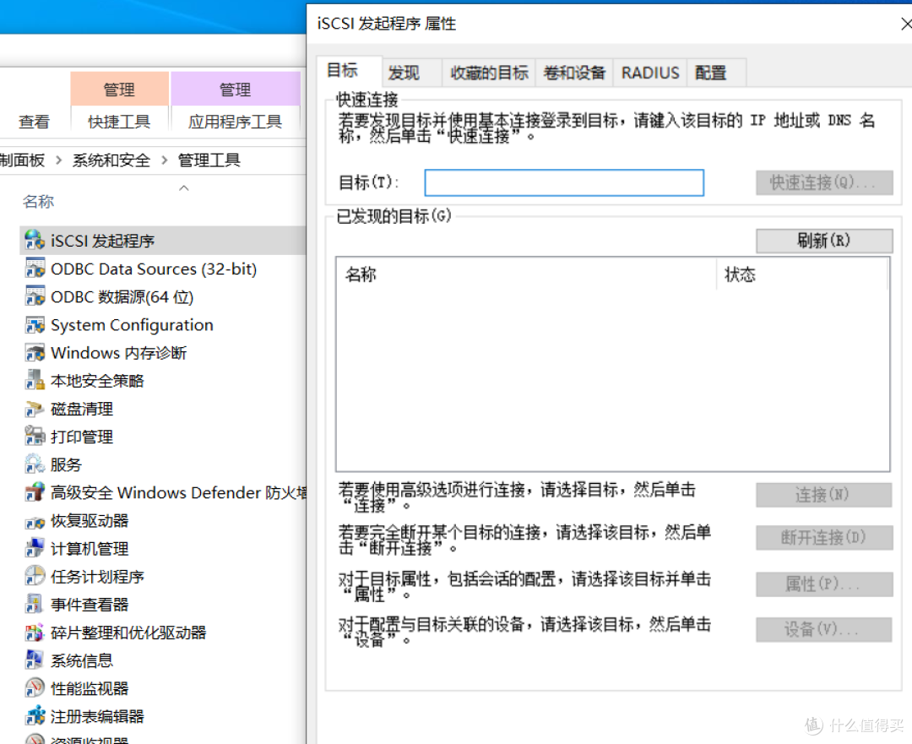The height and width of the screenshot is (744, 912).
Task: Select the 事件查看器 entry text
Action: (90, 605)
